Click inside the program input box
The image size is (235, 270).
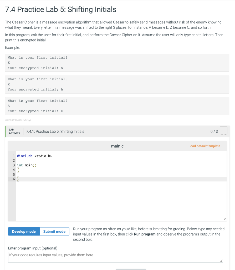pos(116,257)
